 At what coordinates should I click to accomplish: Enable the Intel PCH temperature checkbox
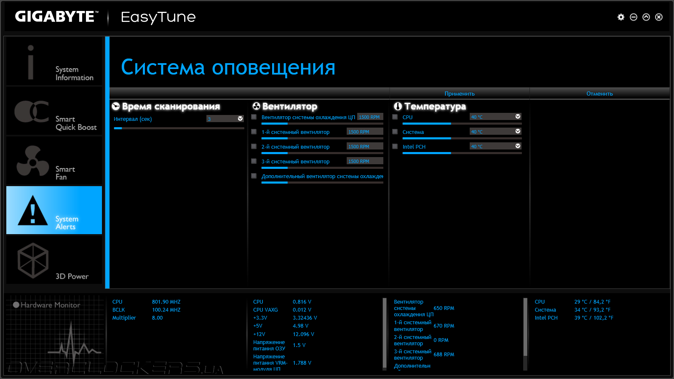coord(395,147)
